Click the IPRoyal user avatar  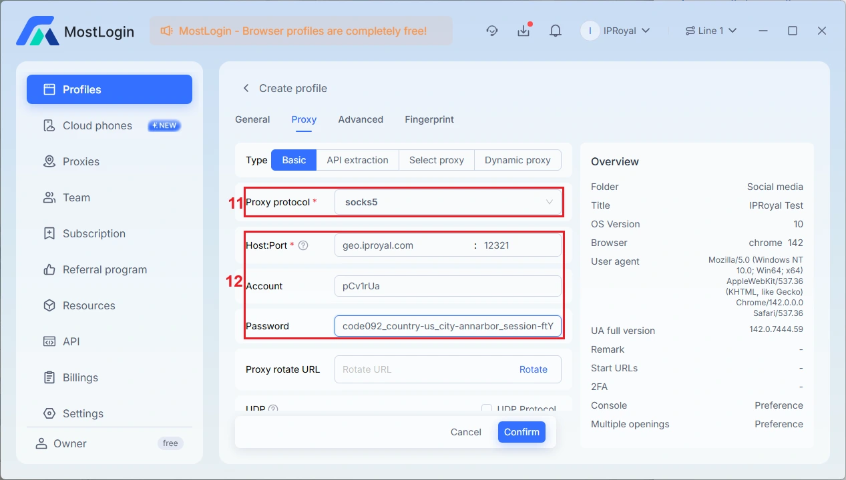point(590,31)
